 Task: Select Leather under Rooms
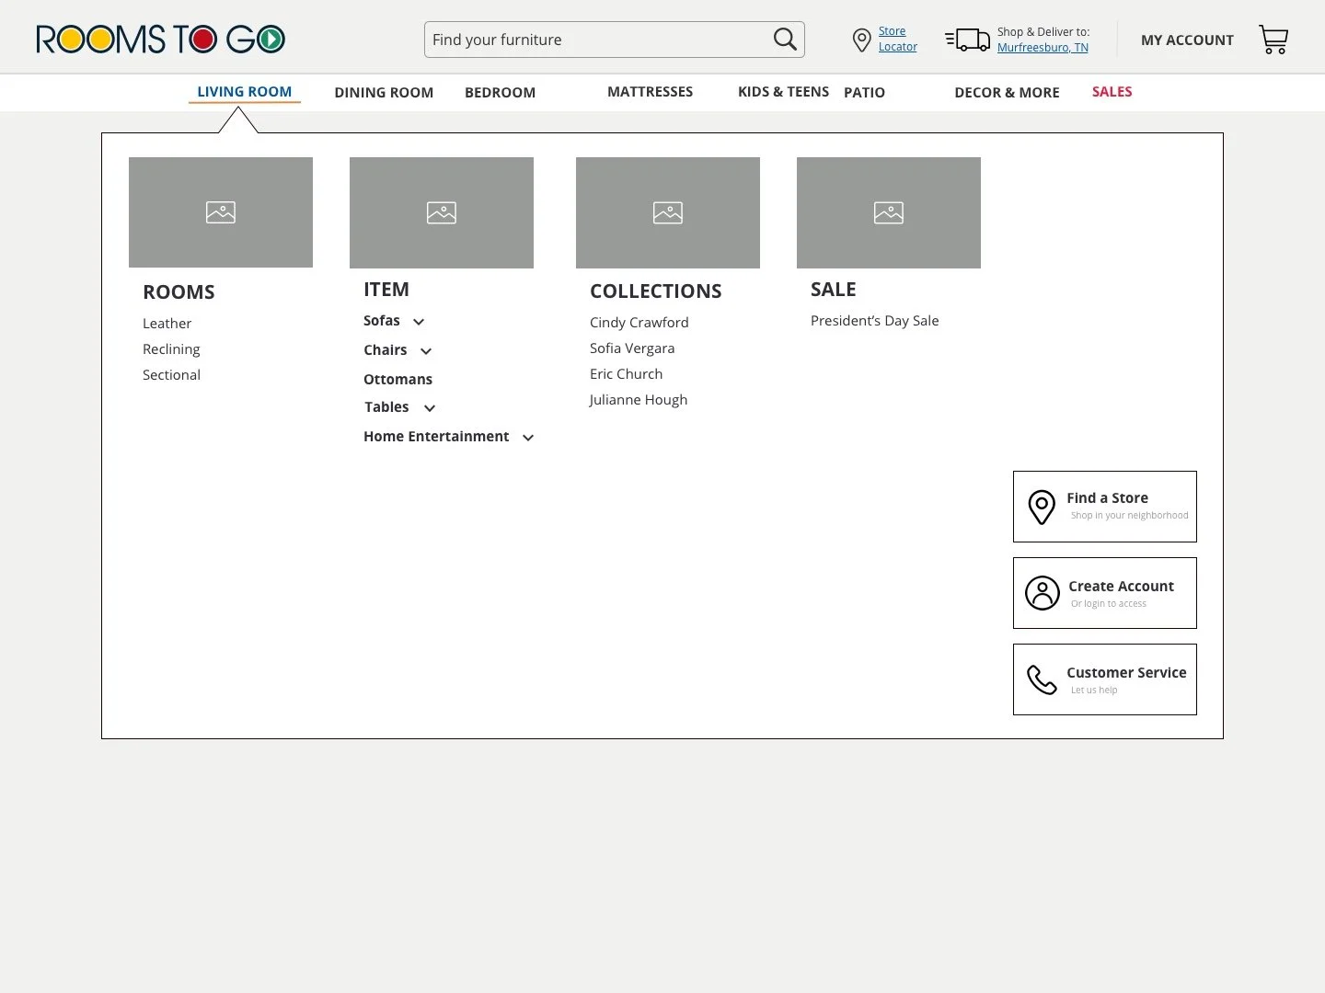pyautogui.click(x=167, y=324)
